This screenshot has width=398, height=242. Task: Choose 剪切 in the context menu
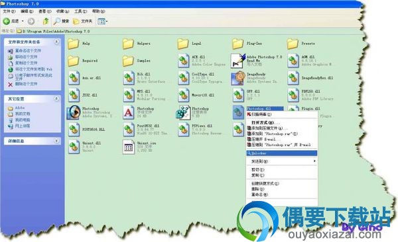click(x=282, y=170)
